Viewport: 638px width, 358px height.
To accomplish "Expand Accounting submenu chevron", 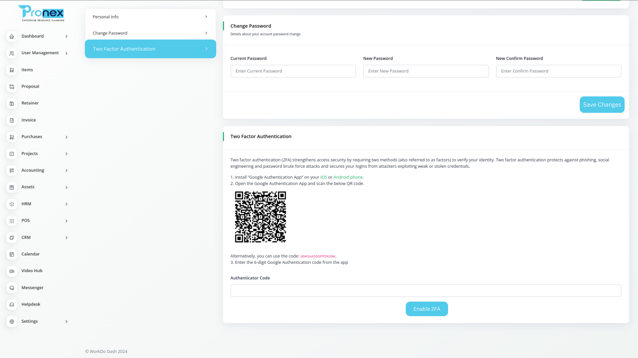I will pyautogui.click(x=67, y=170).
